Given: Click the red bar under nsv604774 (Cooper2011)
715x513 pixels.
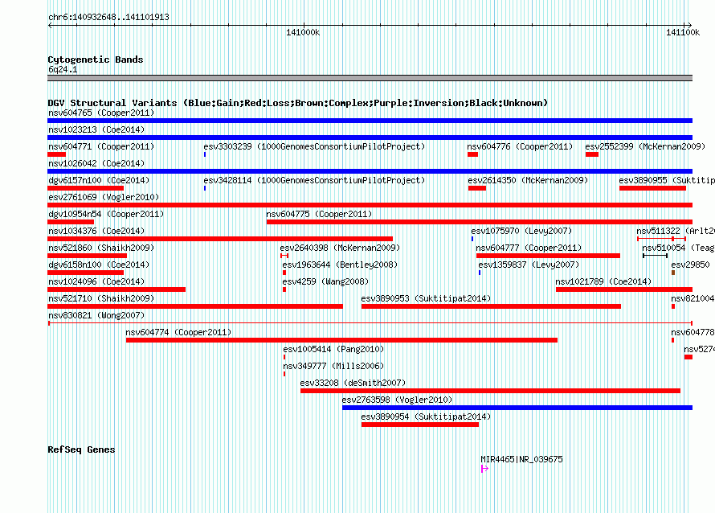Looking at the screenshot, I should click(341, 340).
